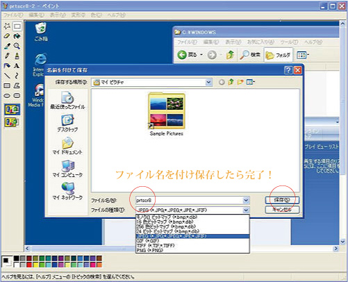
Task: Click the Pencil tool
Action: coord(7,56)
